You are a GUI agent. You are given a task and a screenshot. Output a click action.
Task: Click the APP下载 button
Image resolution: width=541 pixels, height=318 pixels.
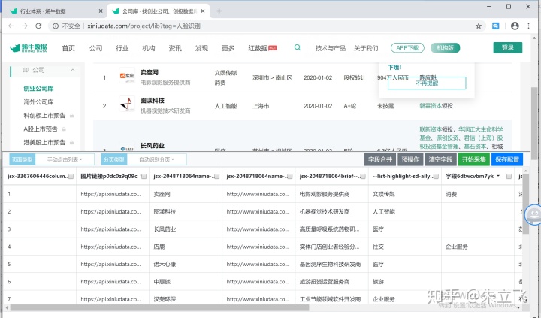pos(407,48)
